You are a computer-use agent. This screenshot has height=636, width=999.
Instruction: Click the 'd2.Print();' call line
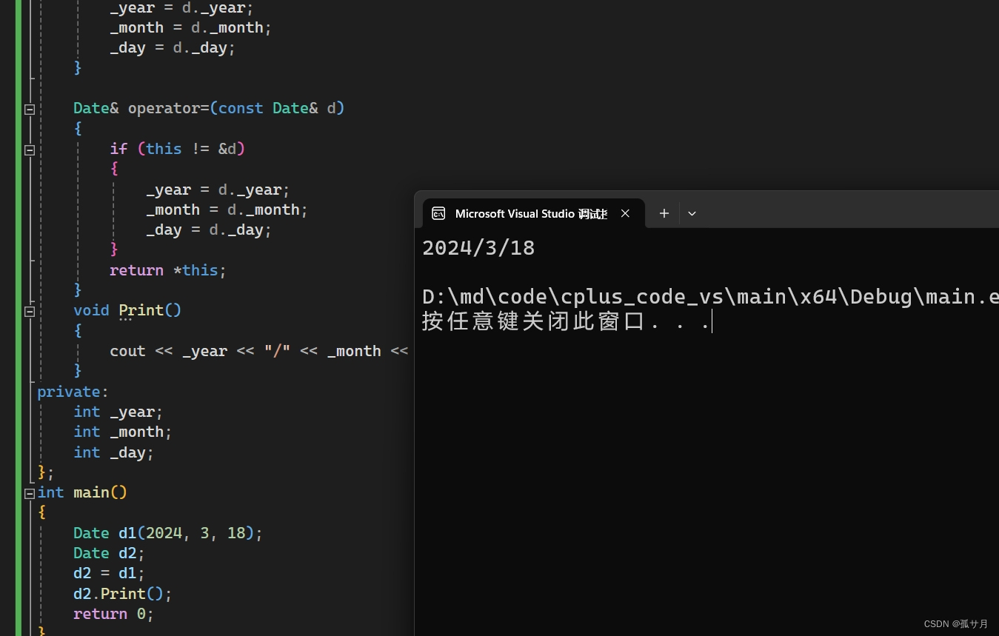pos(122,594)
